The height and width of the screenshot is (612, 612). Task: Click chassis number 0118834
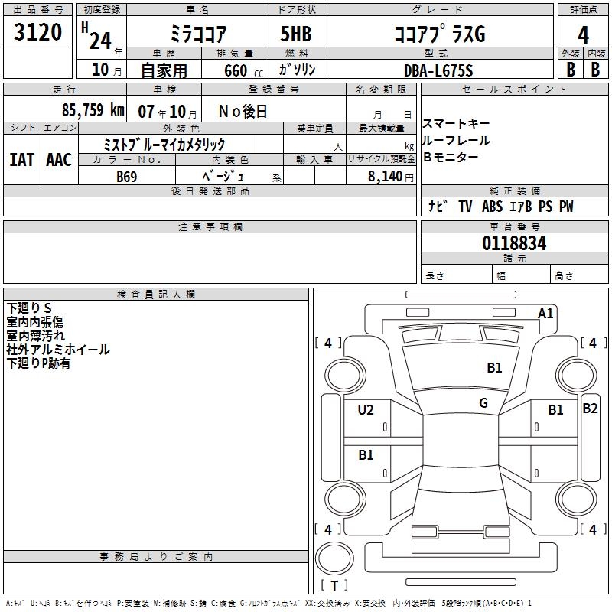[x=514, y=243]
